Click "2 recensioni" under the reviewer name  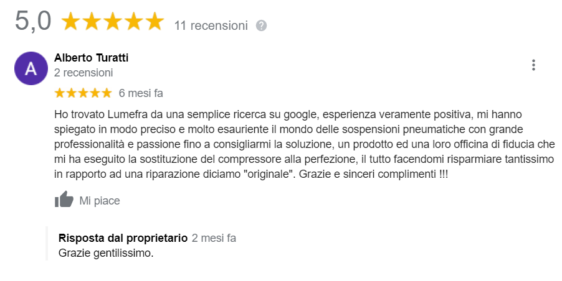[83, 73]
